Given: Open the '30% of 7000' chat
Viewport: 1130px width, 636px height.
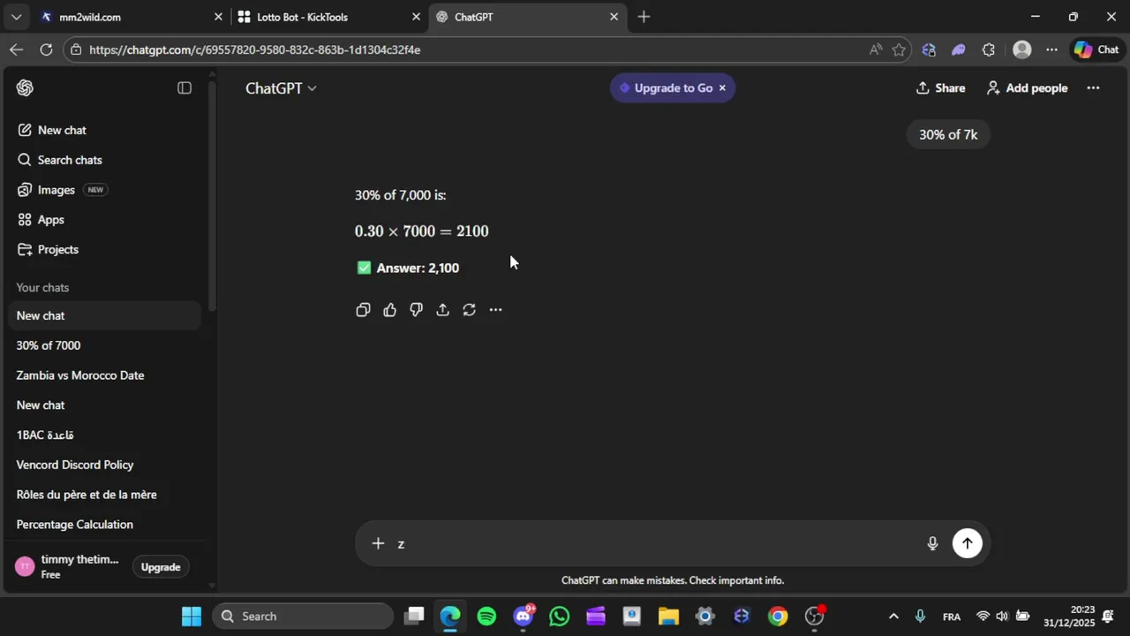Looking at the screenshot, I should (106, 345).
